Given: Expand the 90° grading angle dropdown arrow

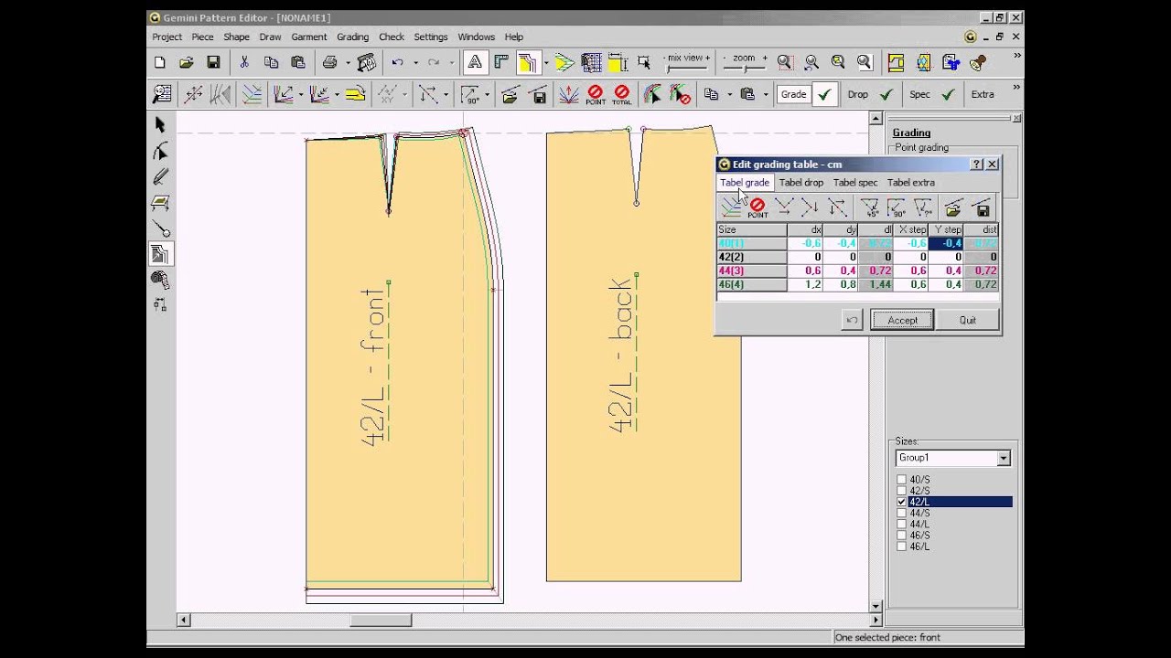Looking at the screenshot, I should click(x=487, y=95).
